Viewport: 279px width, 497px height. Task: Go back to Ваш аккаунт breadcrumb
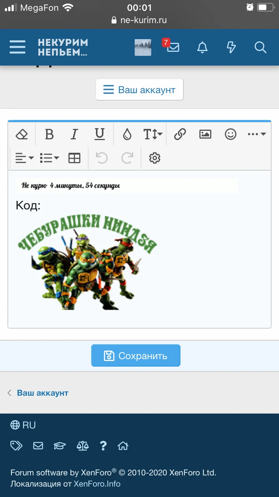(x=43, y=393)
